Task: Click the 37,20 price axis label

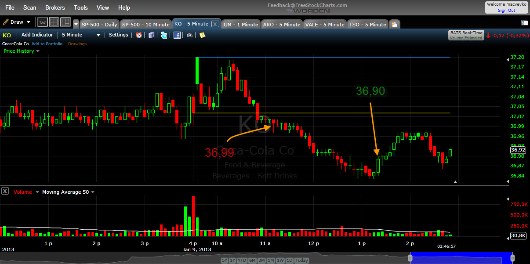Action: (x=517, y=58)
